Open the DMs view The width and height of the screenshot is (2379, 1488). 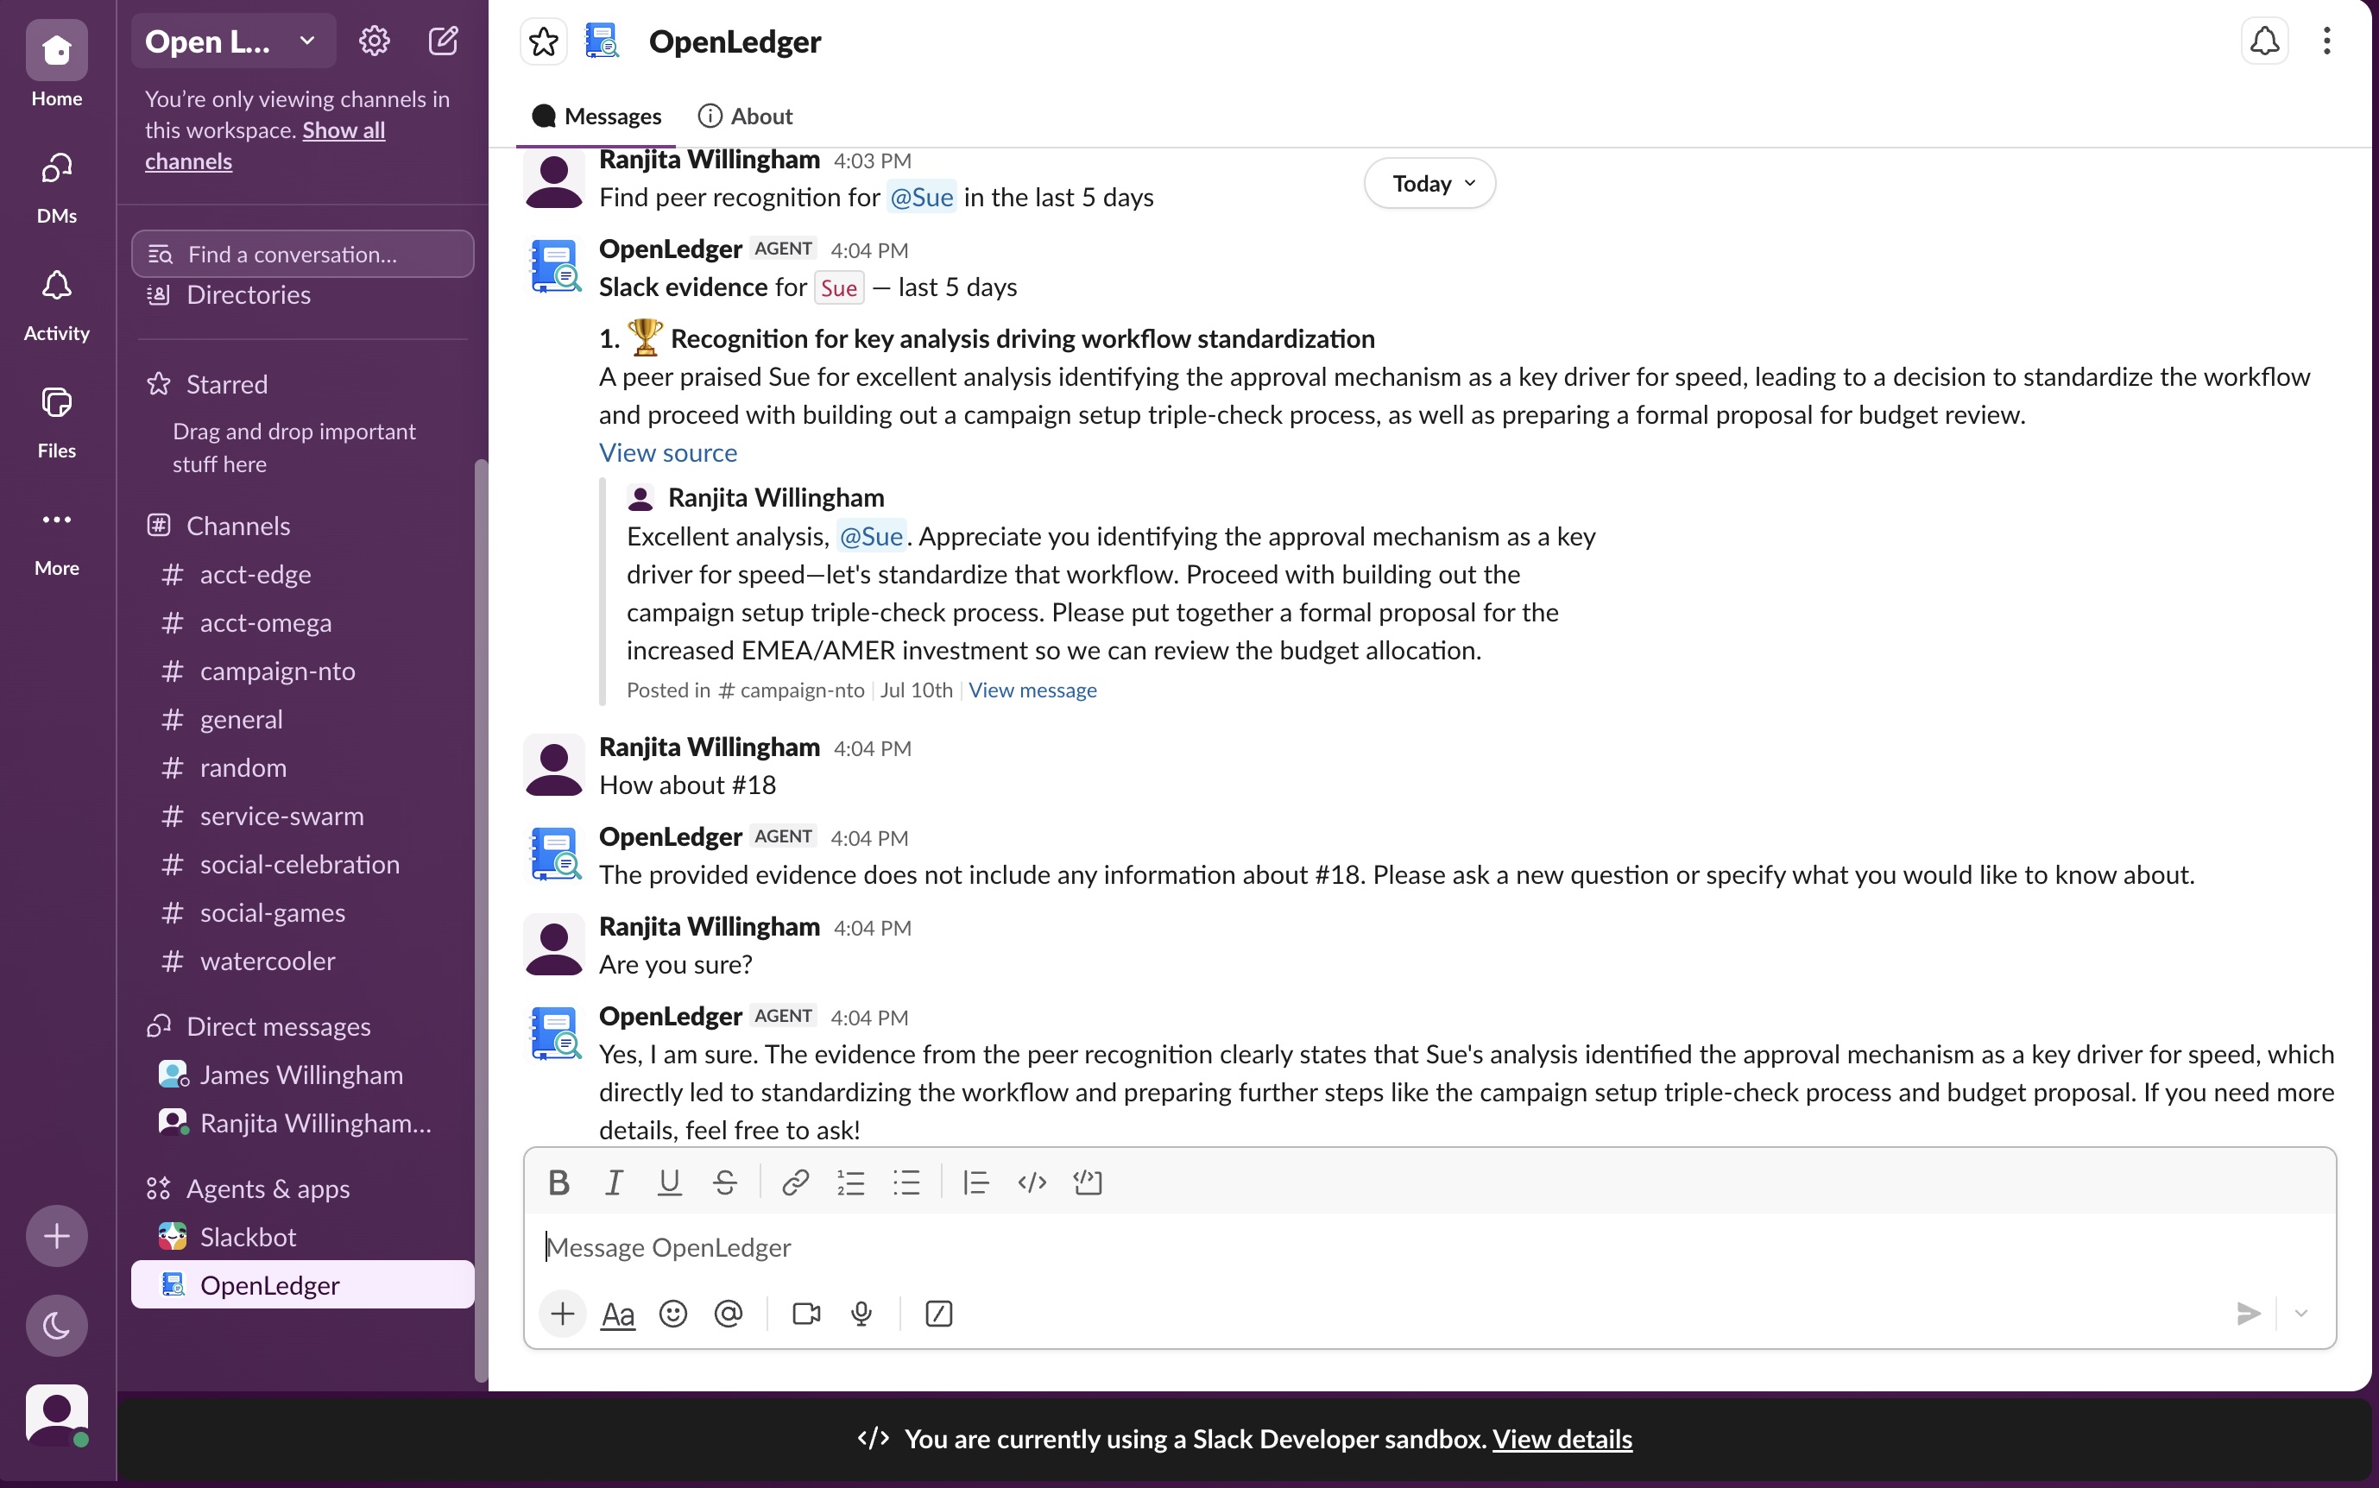56,187
